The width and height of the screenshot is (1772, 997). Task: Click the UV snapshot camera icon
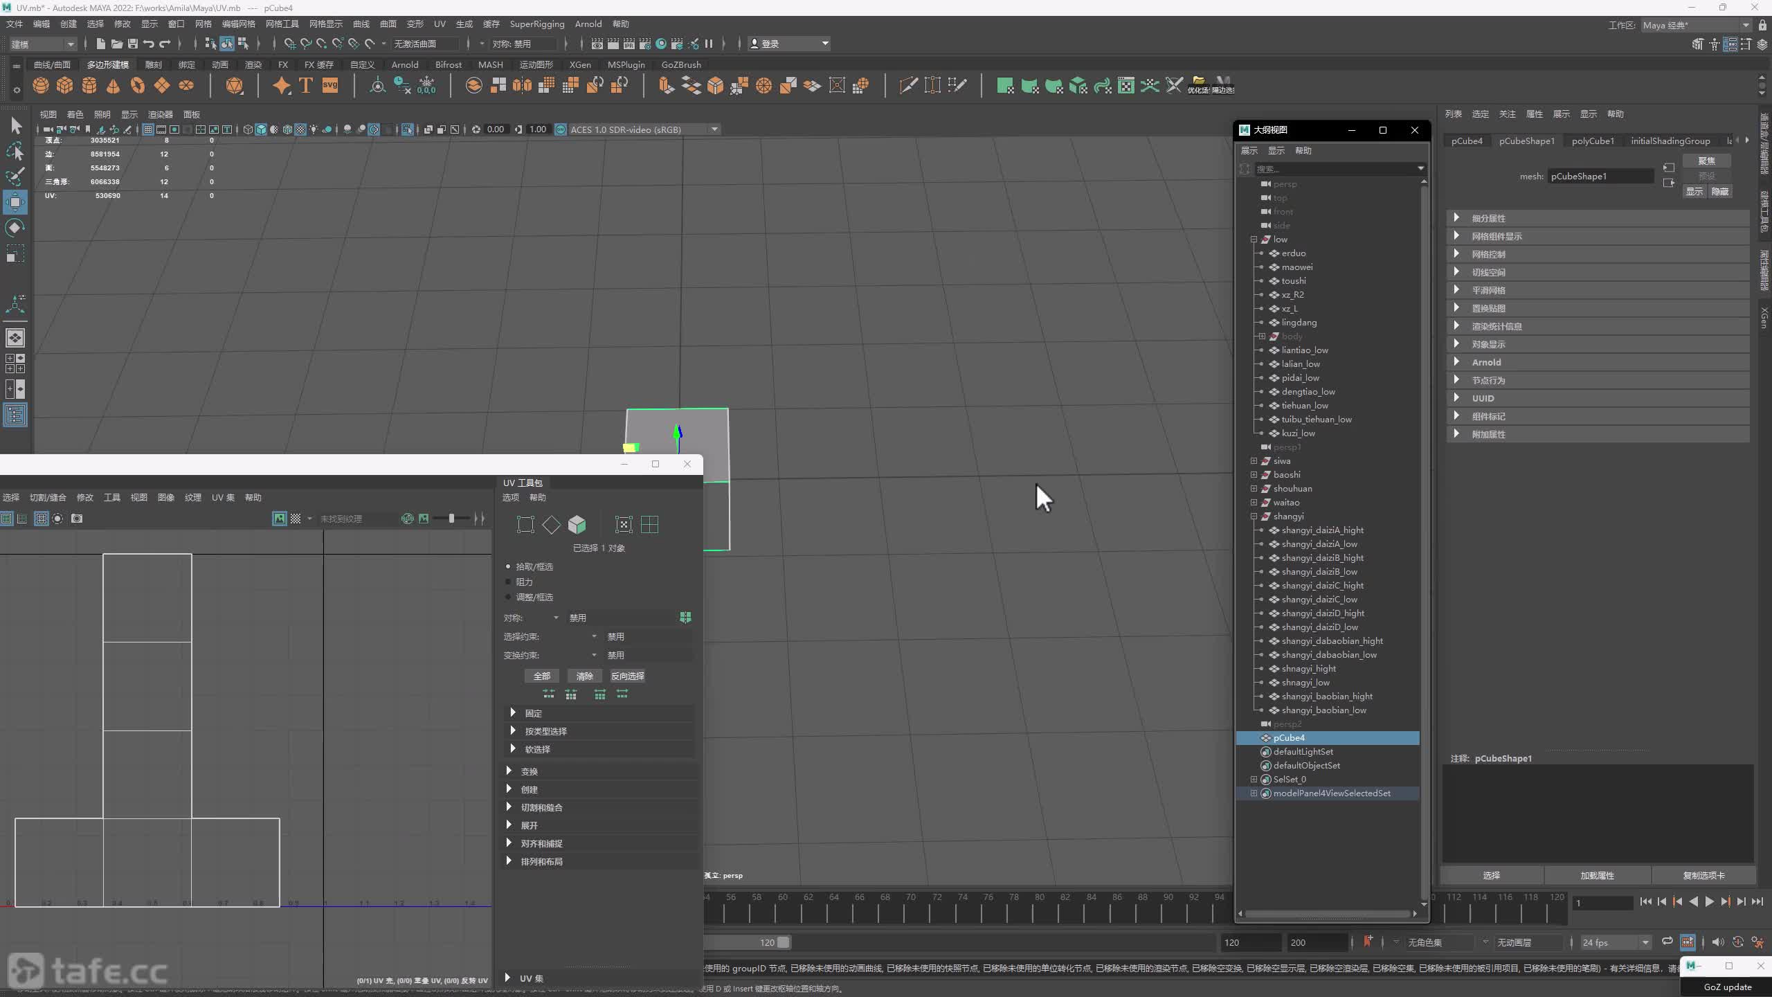pyautogui.click(x=77, y=519)
